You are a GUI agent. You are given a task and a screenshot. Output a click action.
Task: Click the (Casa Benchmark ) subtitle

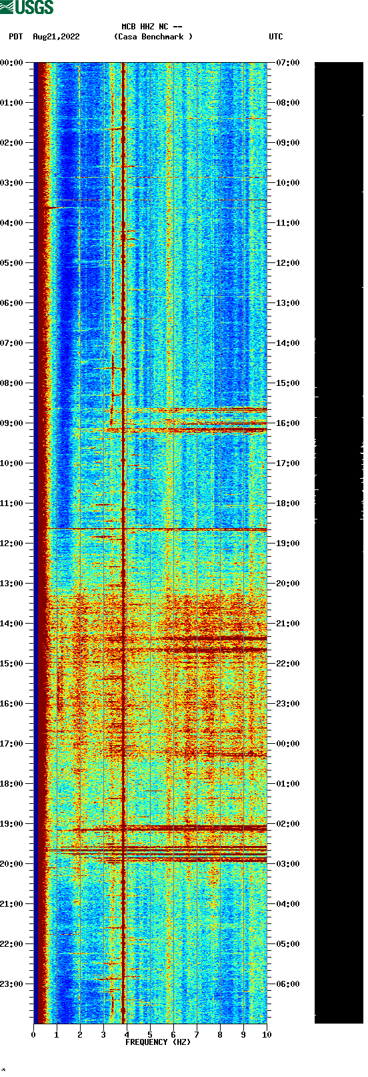click(153, 37)
